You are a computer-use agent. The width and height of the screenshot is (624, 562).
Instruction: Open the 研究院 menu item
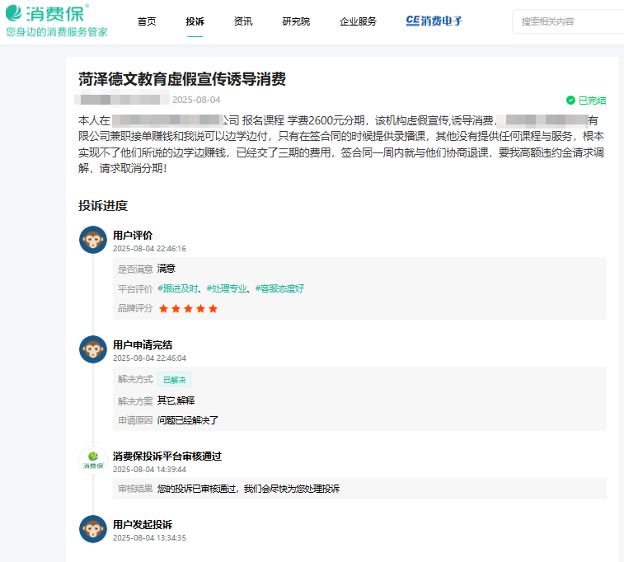click(x=296, y=21)
